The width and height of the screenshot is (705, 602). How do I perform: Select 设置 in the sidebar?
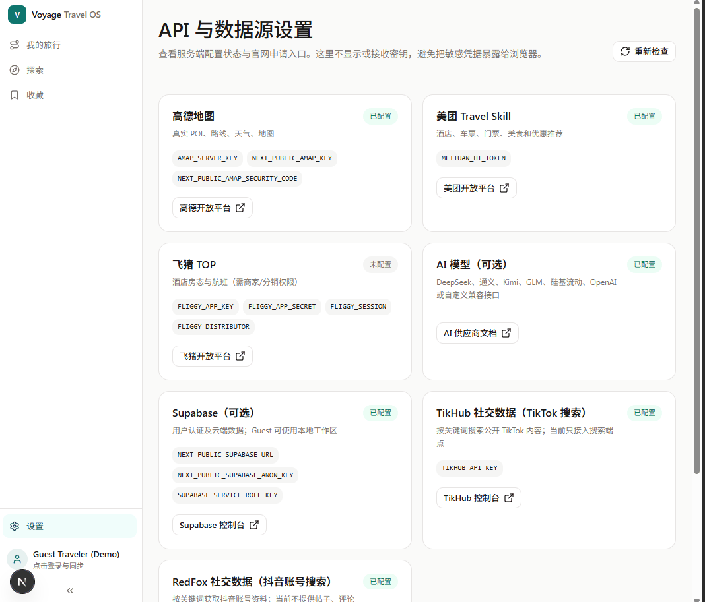coord(70,526)
